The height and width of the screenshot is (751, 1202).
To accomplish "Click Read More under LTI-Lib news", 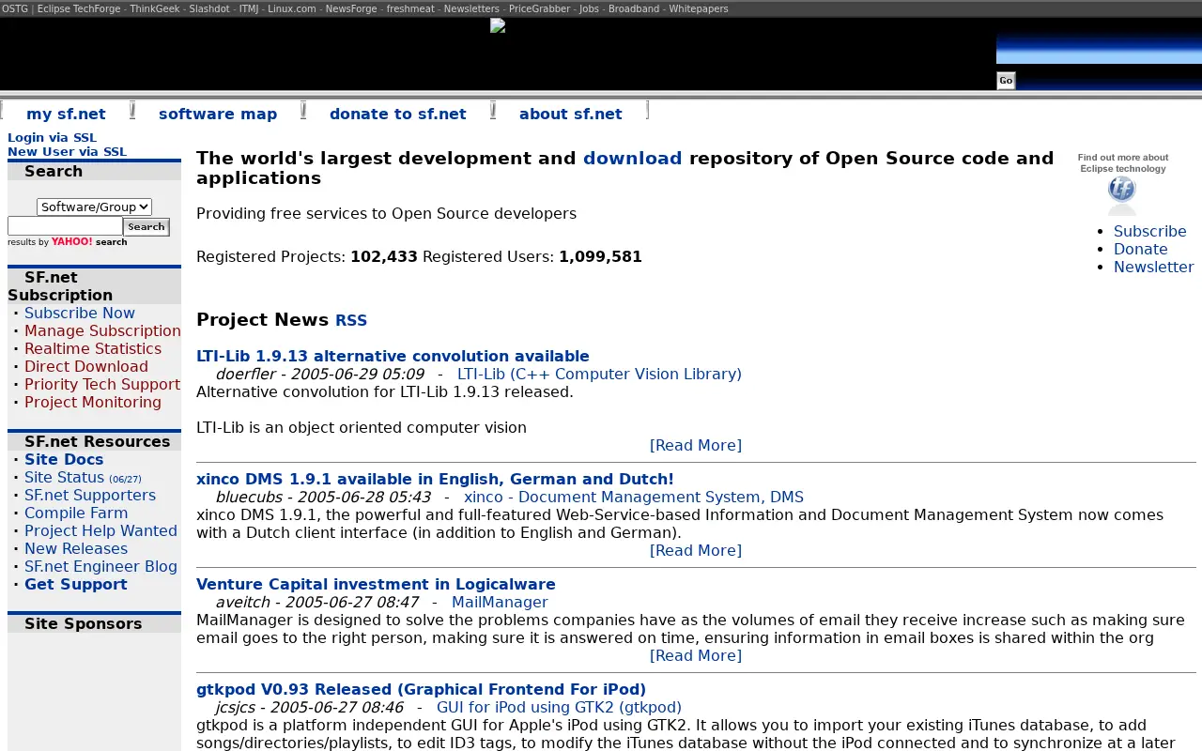I will 695,445.
